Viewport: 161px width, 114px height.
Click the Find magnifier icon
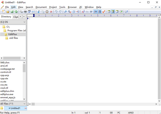pos(65,12)
